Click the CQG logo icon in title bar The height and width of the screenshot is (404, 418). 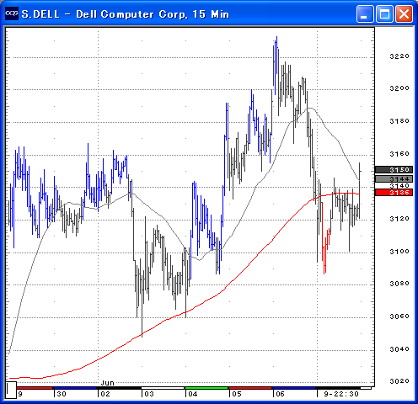[12, 13]
